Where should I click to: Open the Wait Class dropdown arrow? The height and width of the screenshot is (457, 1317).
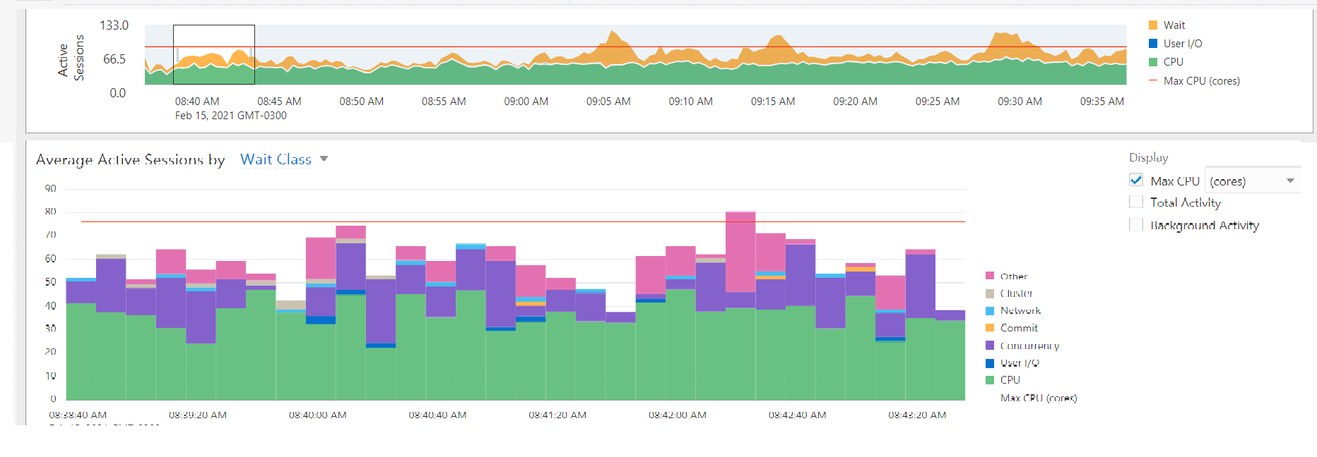(324, 159)
